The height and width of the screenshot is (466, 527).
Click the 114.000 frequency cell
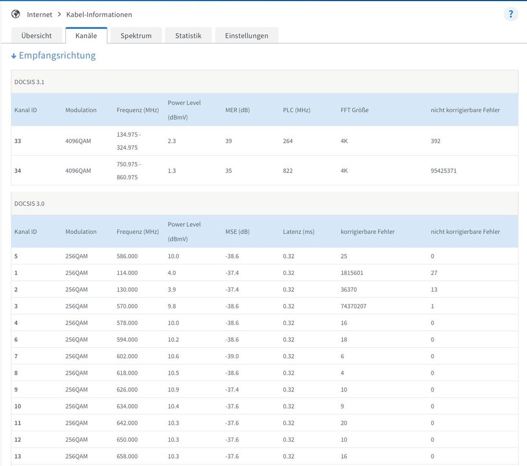coord(127,273)
